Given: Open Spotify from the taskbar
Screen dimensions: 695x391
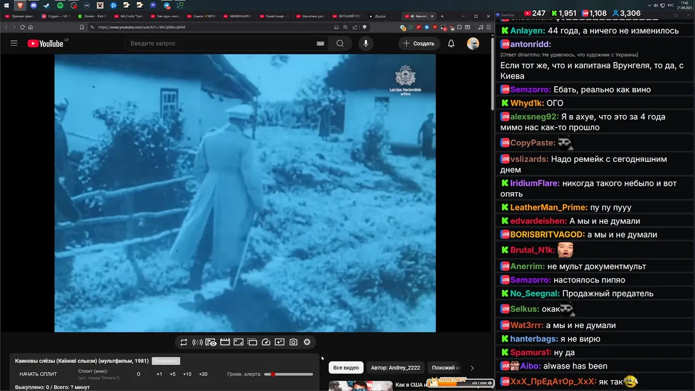Looking at the screenshot, I should 60,5.
